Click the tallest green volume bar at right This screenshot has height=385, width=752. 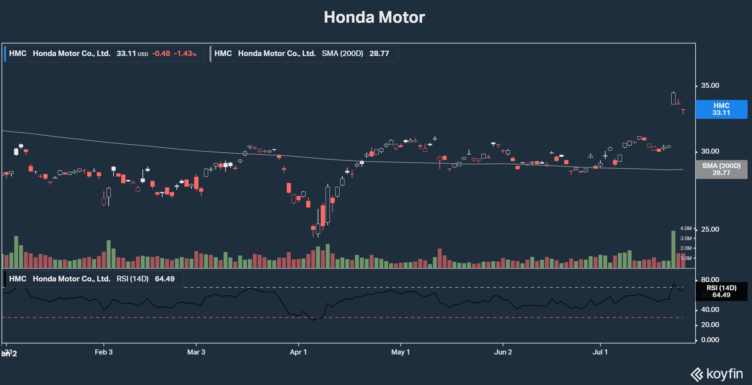click(673, 249)
